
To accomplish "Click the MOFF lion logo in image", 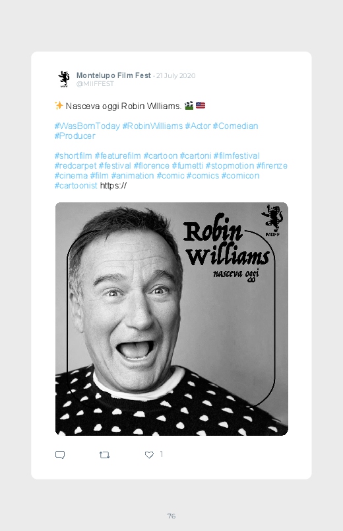I will click(x=272, y=220).
